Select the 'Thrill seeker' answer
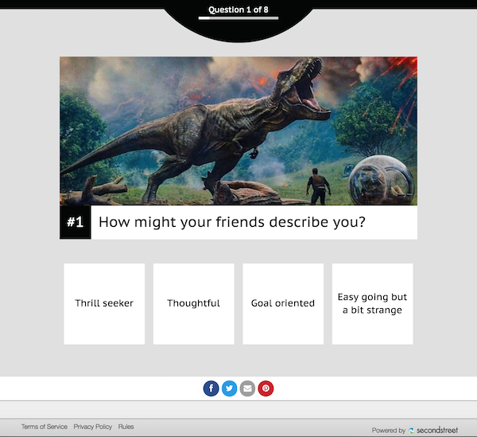The width and height of the screenshot is (477, 437). pyautogui.click(x=104, y=304)
